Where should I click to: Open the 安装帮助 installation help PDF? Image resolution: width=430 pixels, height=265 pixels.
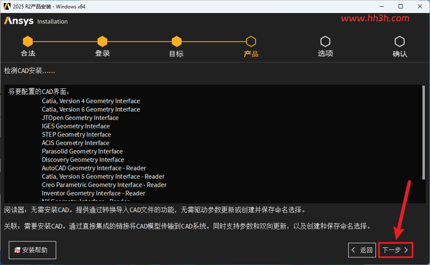32,250
